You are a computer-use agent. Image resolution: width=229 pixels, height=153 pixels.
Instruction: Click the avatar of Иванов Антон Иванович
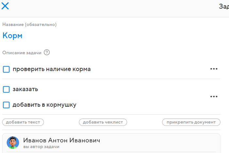click(13, 143)
